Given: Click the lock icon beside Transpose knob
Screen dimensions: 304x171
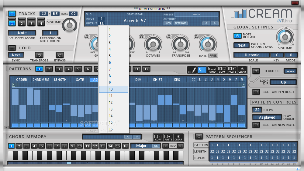Looking at the screenshot, I should click(x=169, y=37).
